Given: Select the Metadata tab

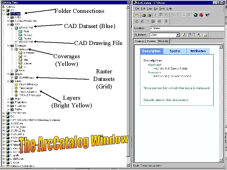Looking at the screenshot, I should (x=163, y=41).
